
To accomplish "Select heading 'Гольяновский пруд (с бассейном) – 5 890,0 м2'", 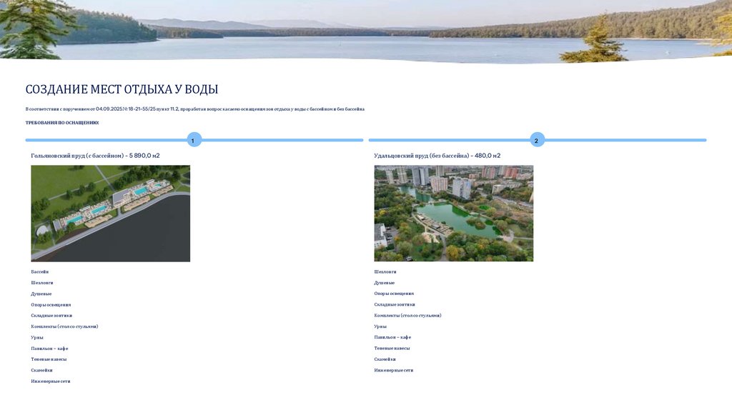I will point(95,156).
